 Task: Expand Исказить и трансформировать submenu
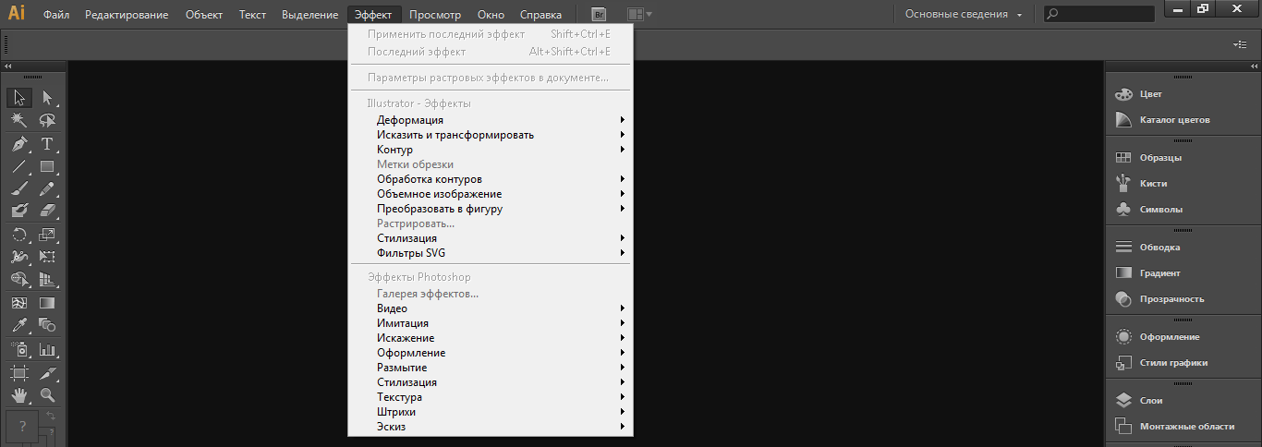coord(491,135)
